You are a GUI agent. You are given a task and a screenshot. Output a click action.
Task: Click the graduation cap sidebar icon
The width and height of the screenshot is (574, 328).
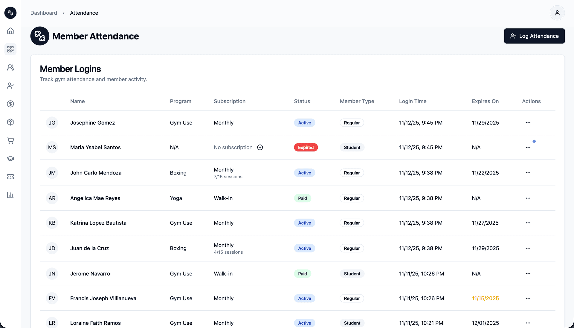click(10, 159)
